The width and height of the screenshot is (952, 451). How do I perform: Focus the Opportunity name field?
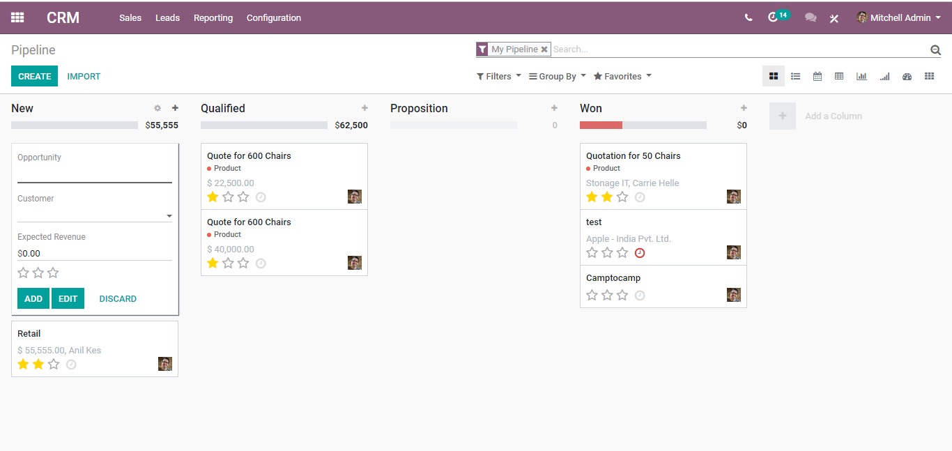pos(95,174)
